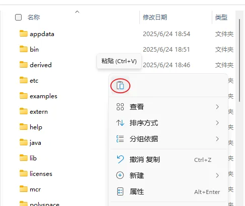Click the 查看 grid icon in context menu

point(120,107)
